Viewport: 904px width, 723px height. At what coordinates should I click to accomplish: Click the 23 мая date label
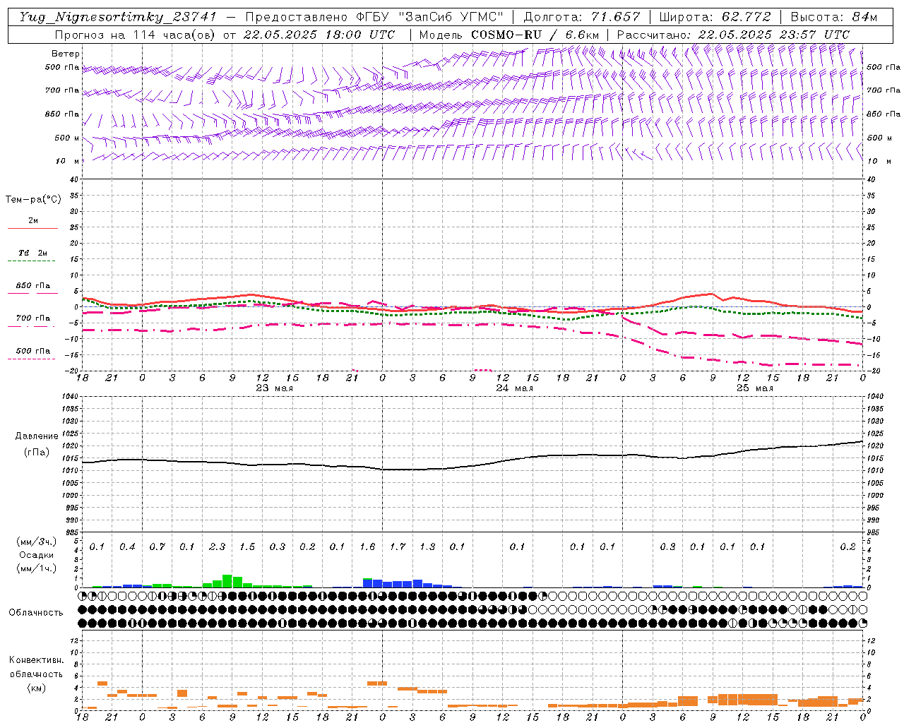pos(275,388)
